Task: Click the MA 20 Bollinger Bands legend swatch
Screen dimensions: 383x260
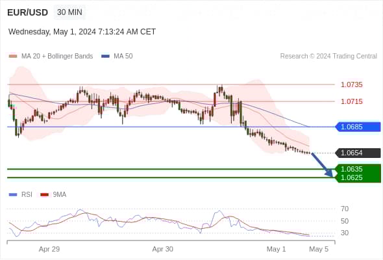Action: coord(13,57)
